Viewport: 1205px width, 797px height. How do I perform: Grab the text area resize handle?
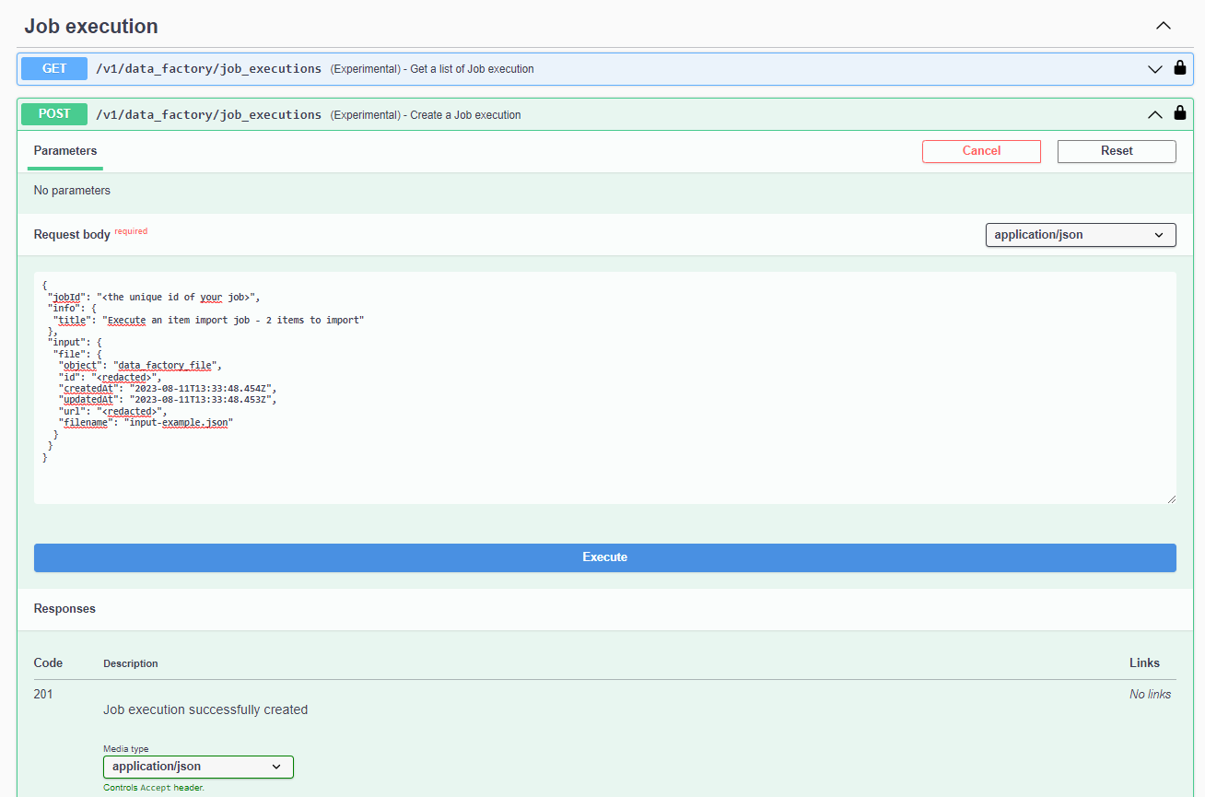[x=1171, y=498]
